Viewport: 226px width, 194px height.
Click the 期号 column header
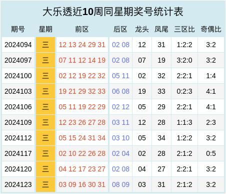(18, 29)
